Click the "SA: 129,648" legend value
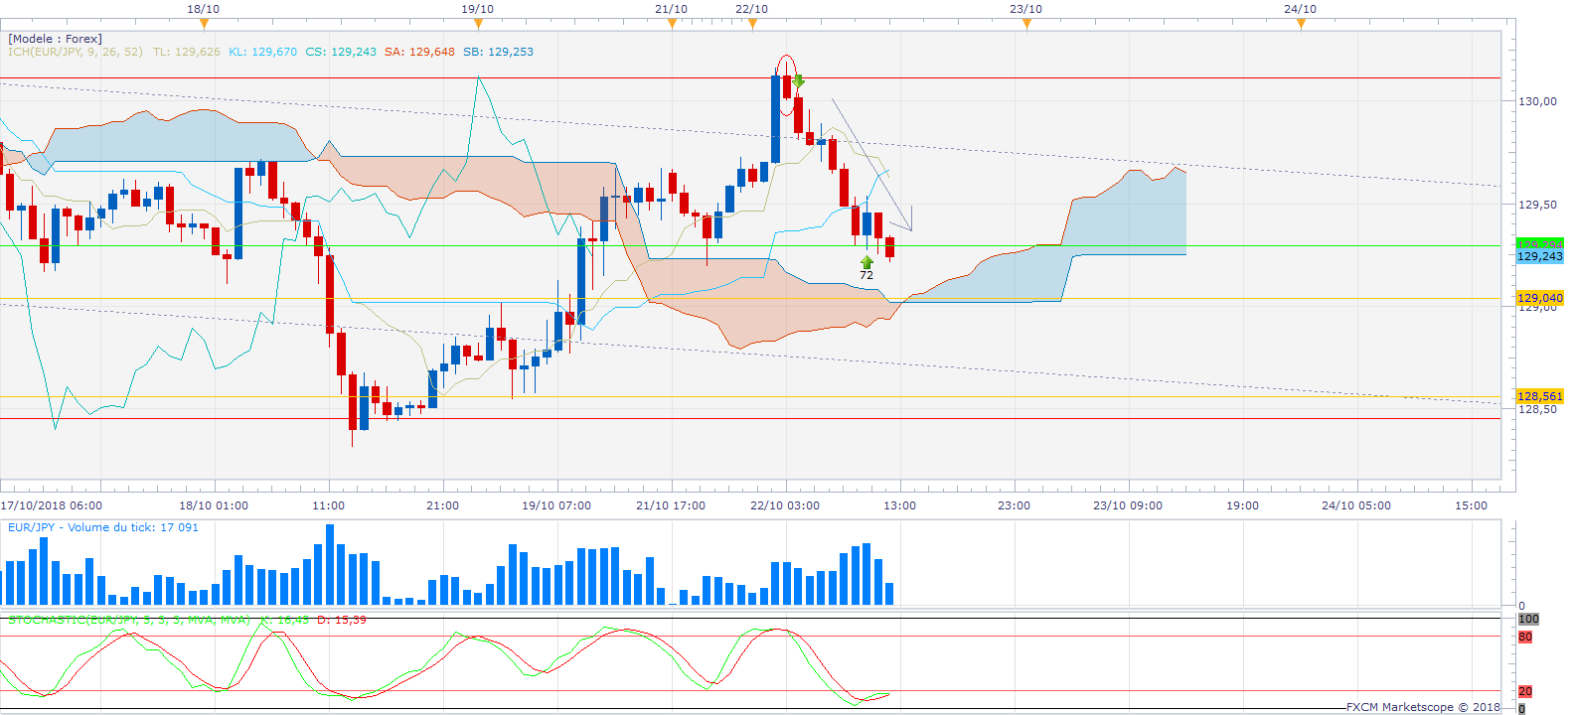Image resolution: width=1573 pixels, height=715 pixels. [419, 52]
